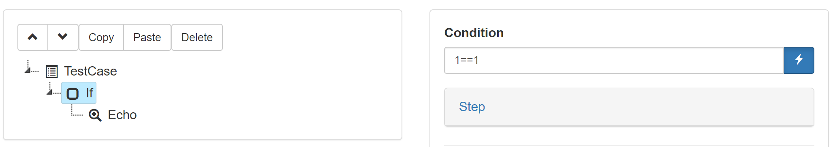Move selected step down with chevron-down button
Screen dimensions: 833x147
[x=63, y=37]
